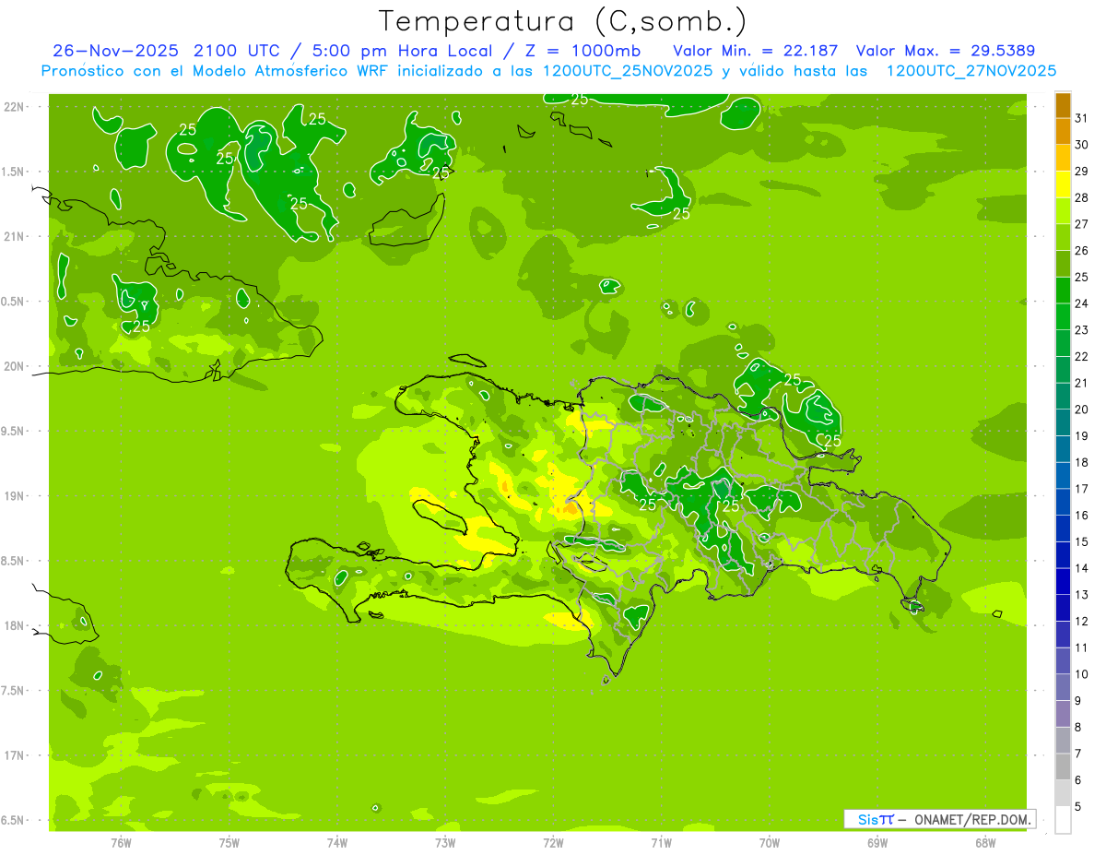Click legend value 5

pos(1078,806)
